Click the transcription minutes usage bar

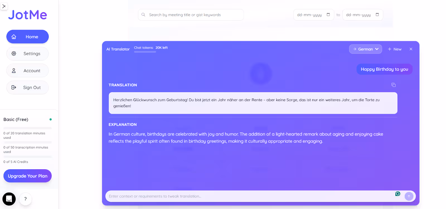pos(28,142)
